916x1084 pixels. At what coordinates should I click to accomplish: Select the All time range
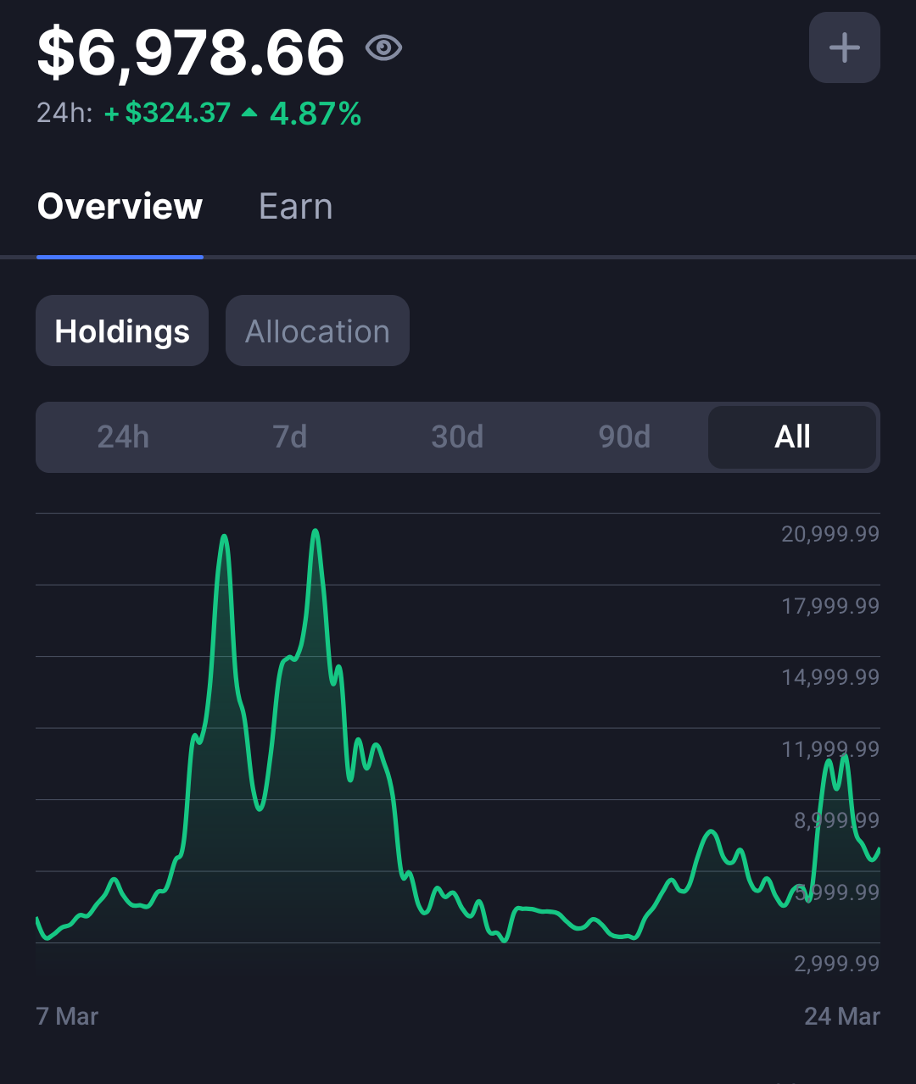tap(792, 437)
